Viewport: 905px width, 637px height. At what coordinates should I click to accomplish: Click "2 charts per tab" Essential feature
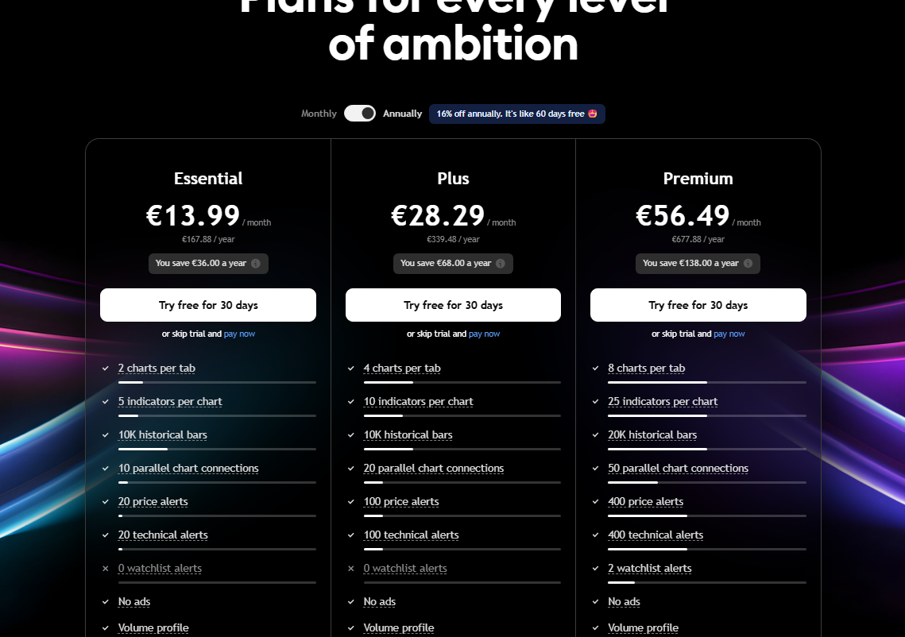(157, 369)
